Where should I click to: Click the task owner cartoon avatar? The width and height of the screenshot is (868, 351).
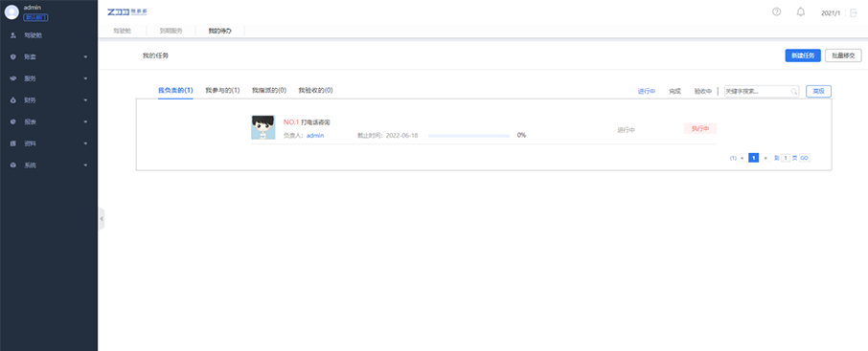[x=263, y=127]
